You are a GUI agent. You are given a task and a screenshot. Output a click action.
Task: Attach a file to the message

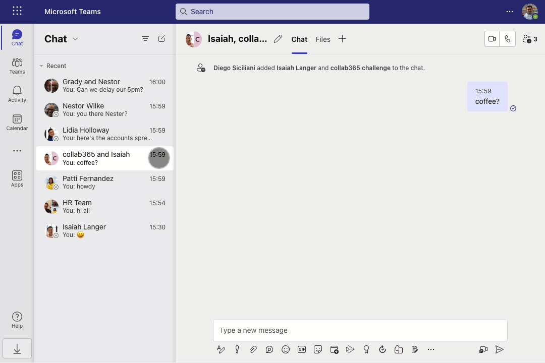(253, 349)
